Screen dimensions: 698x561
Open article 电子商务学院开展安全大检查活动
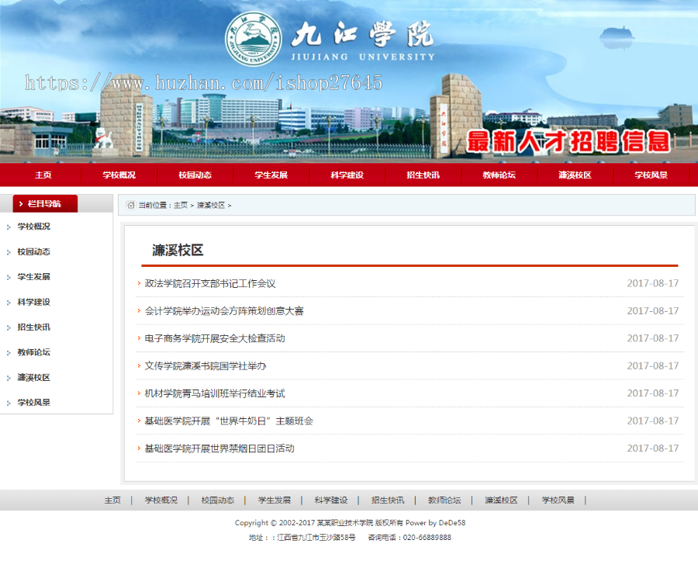click(215, 338)
